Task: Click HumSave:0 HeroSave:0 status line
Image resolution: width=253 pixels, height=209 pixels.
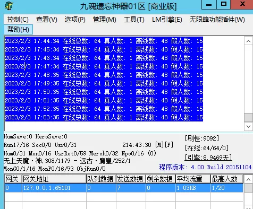Action: click(36, 136)
